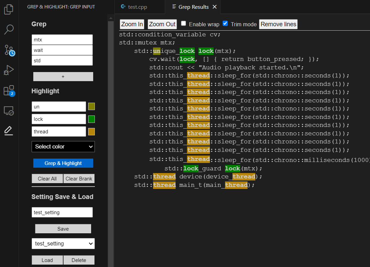
Task: Click the 'unique_lock lock(mtx)' result line
Action: (x=185, y=51)
